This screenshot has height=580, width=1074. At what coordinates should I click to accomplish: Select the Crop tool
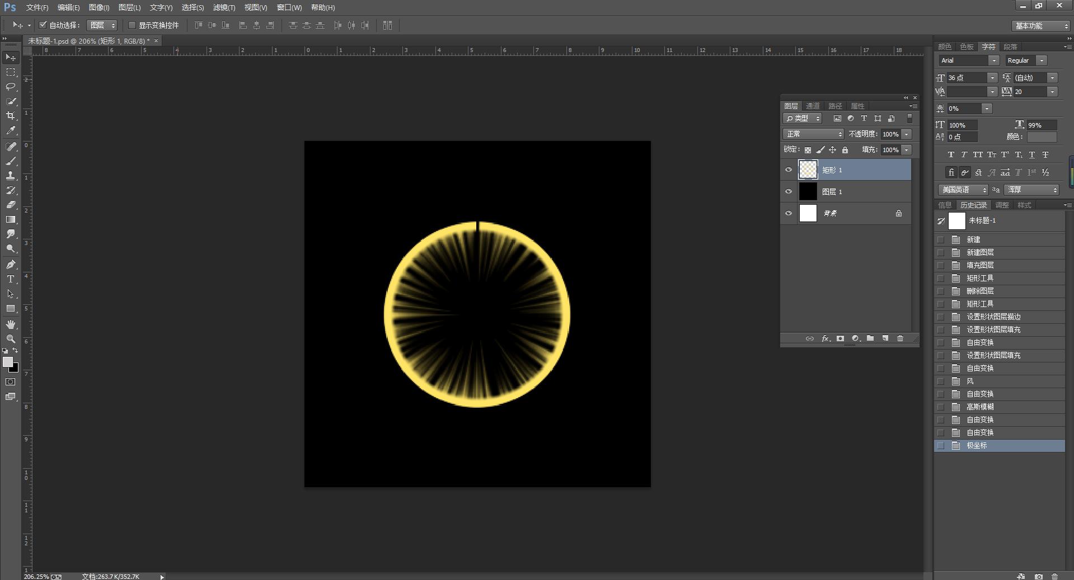point(11,116)
